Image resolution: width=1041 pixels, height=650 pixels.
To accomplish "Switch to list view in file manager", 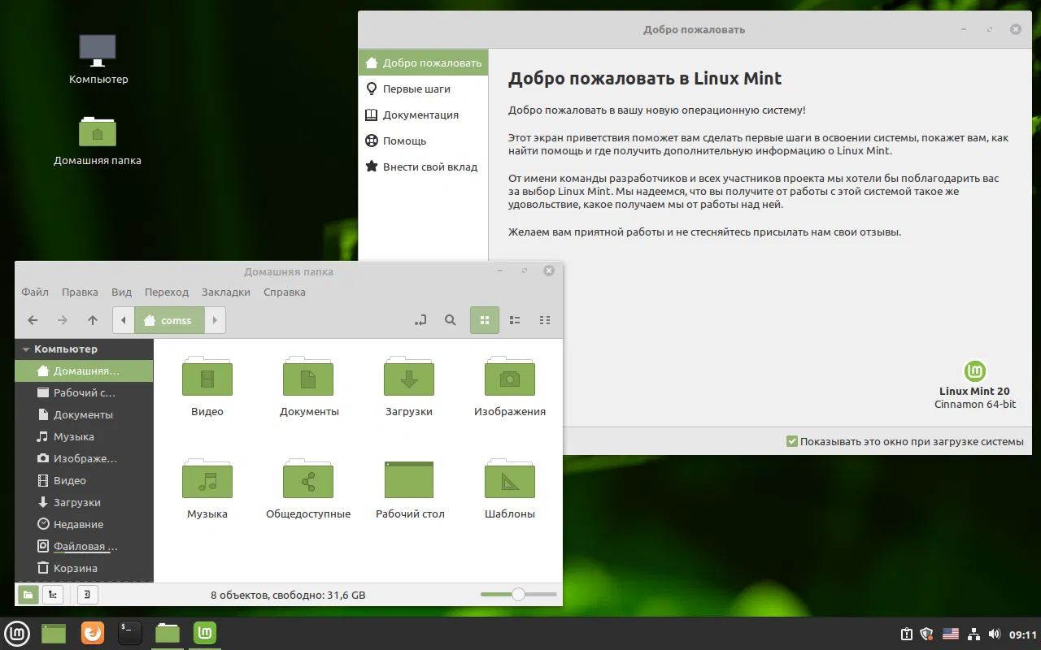I will 515,320.
